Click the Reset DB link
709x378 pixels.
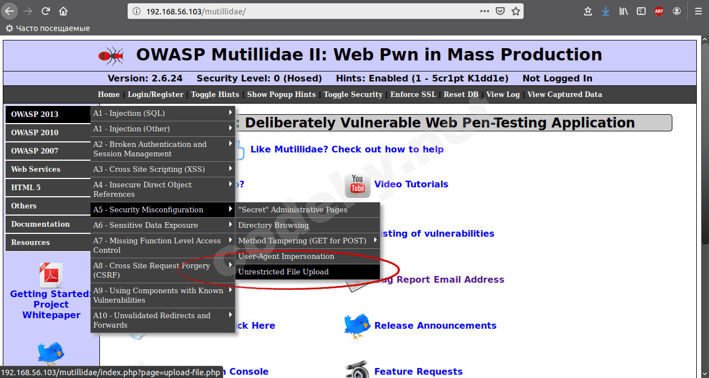[x=461, y=94]
